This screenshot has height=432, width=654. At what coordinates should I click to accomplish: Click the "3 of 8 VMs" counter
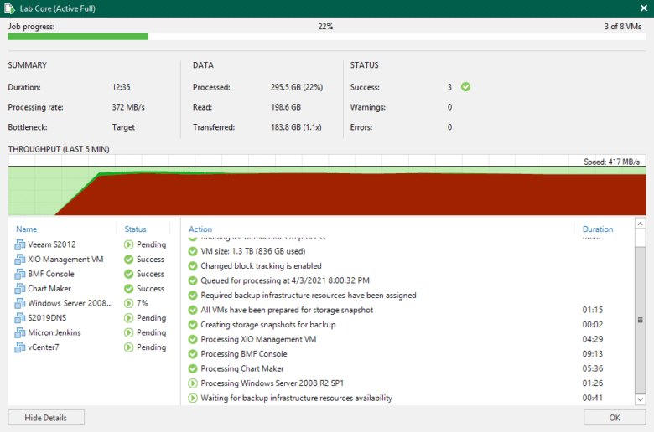coord(623,26)
